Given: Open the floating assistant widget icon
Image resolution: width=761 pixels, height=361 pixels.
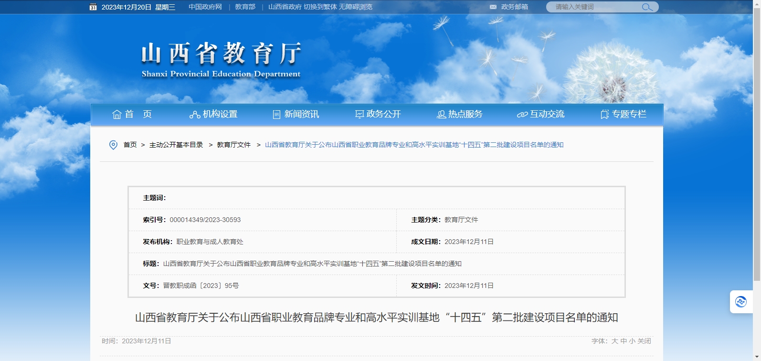Looking at the screenshot, I should coord(741,302).
